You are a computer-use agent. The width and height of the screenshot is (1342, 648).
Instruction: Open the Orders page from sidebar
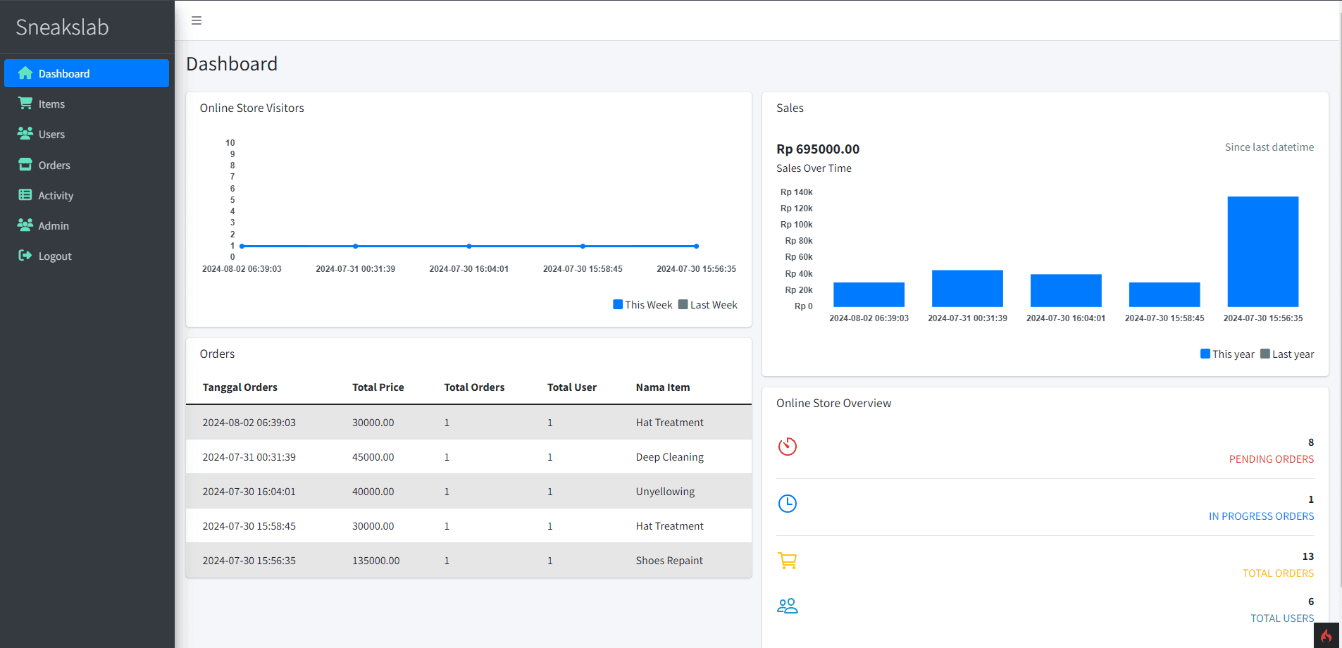[54, 166]
